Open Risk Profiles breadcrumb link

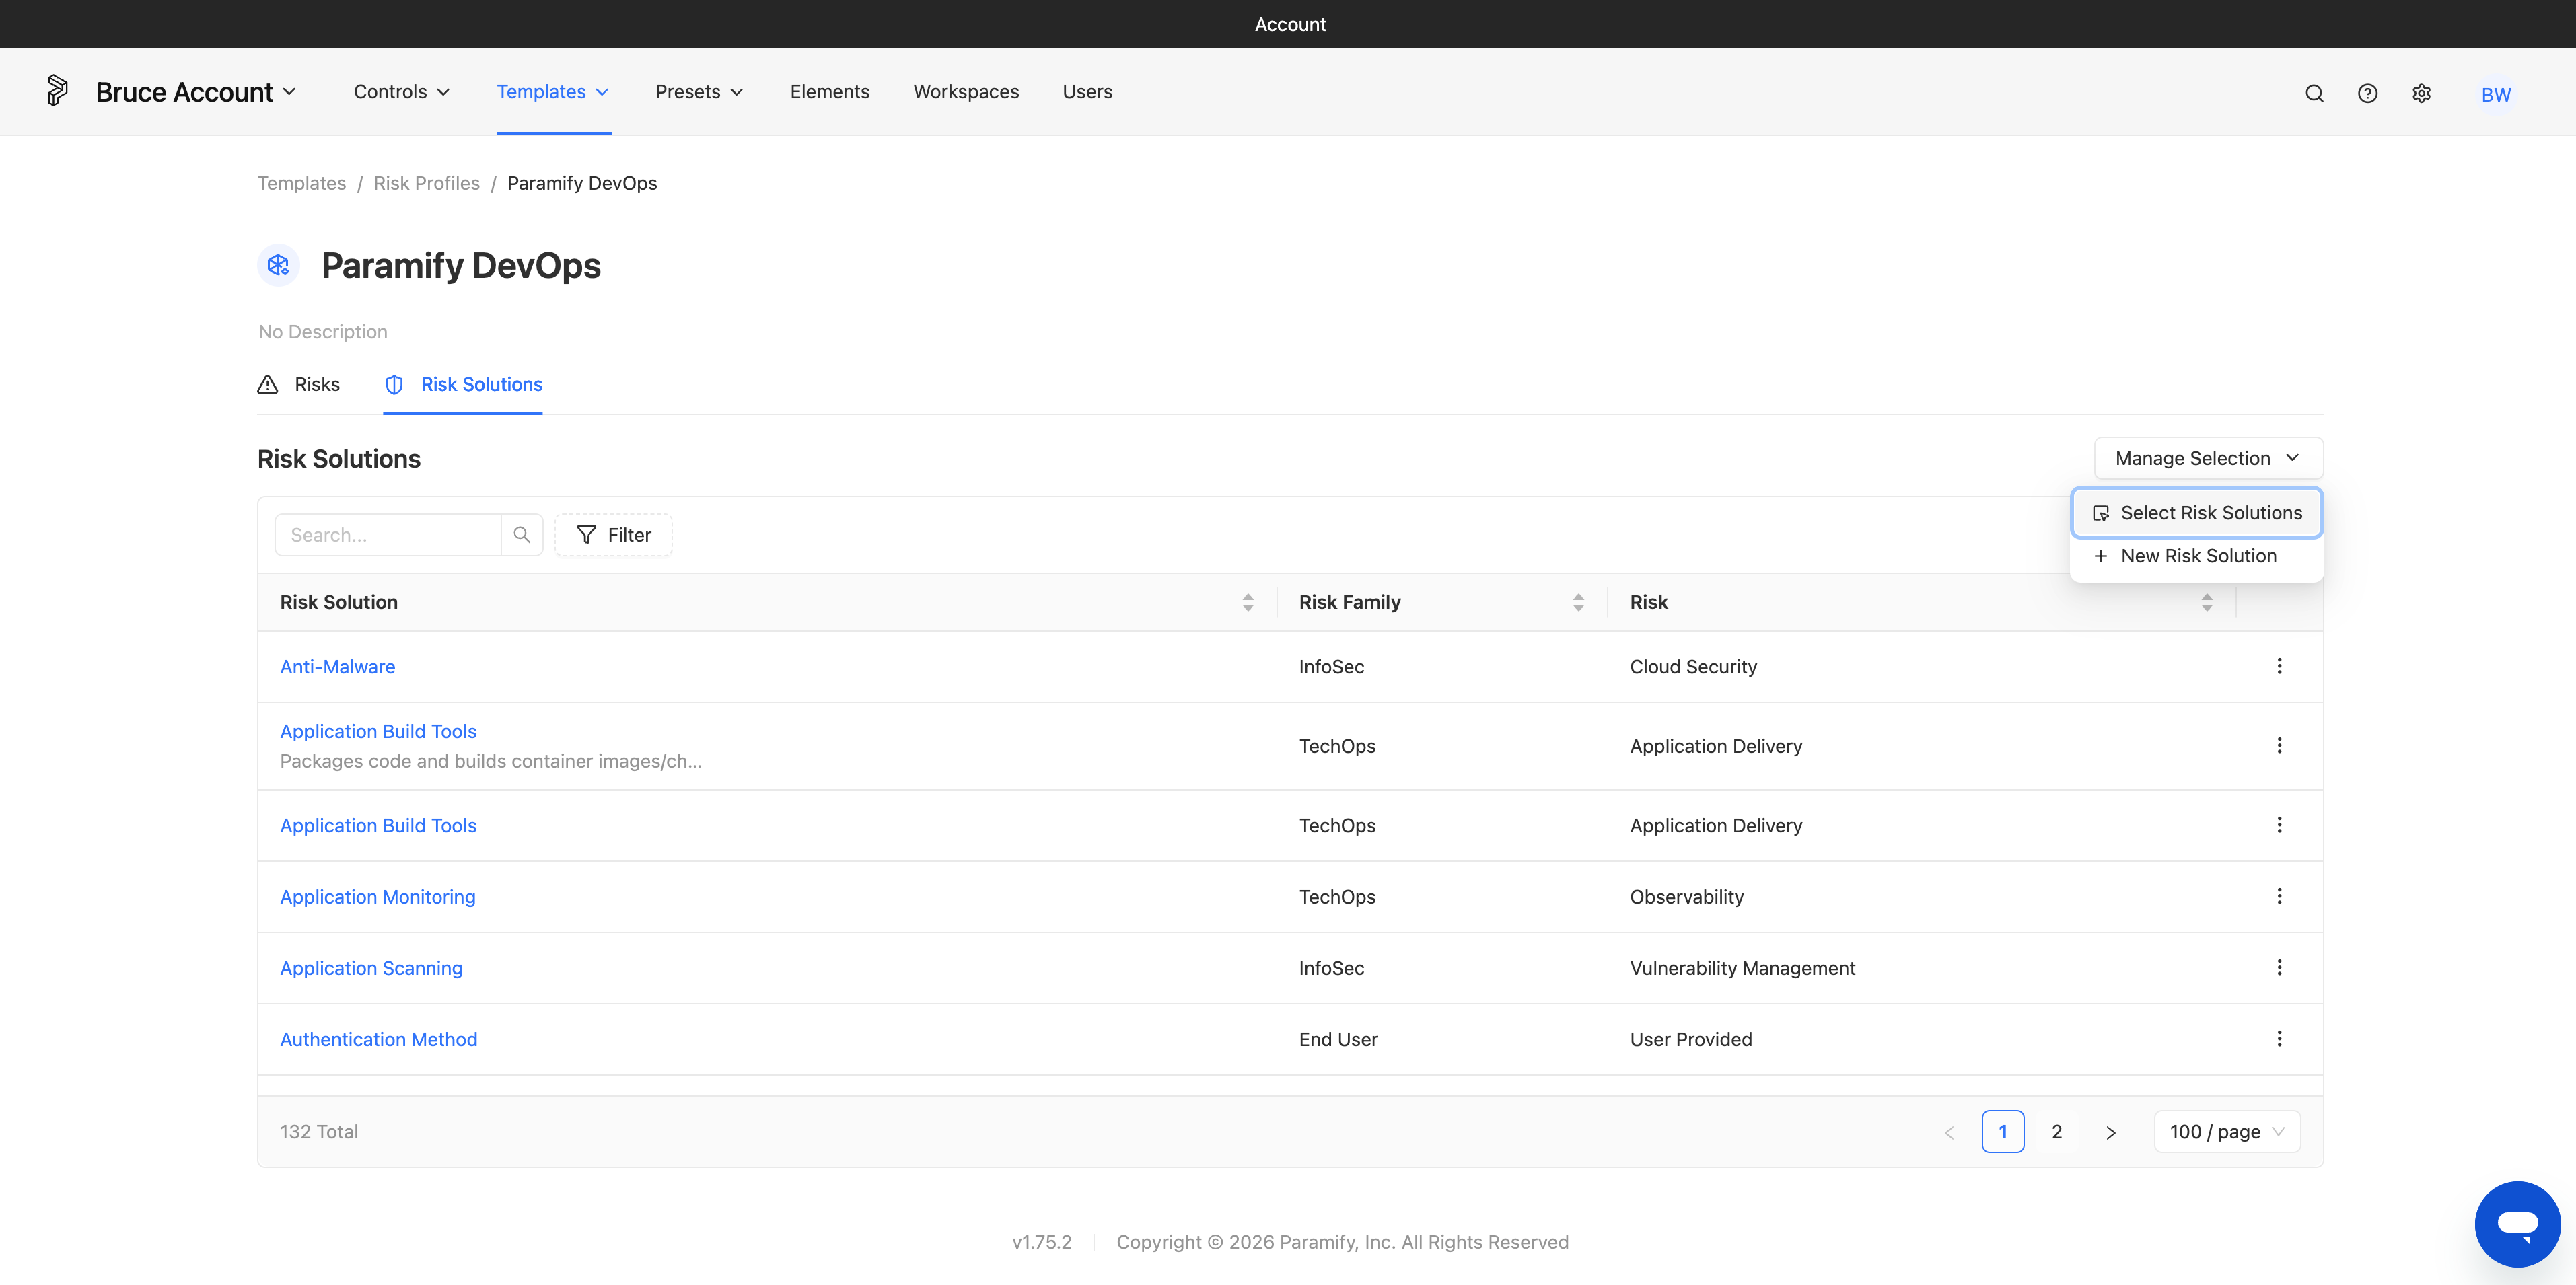tap(427, 183)
